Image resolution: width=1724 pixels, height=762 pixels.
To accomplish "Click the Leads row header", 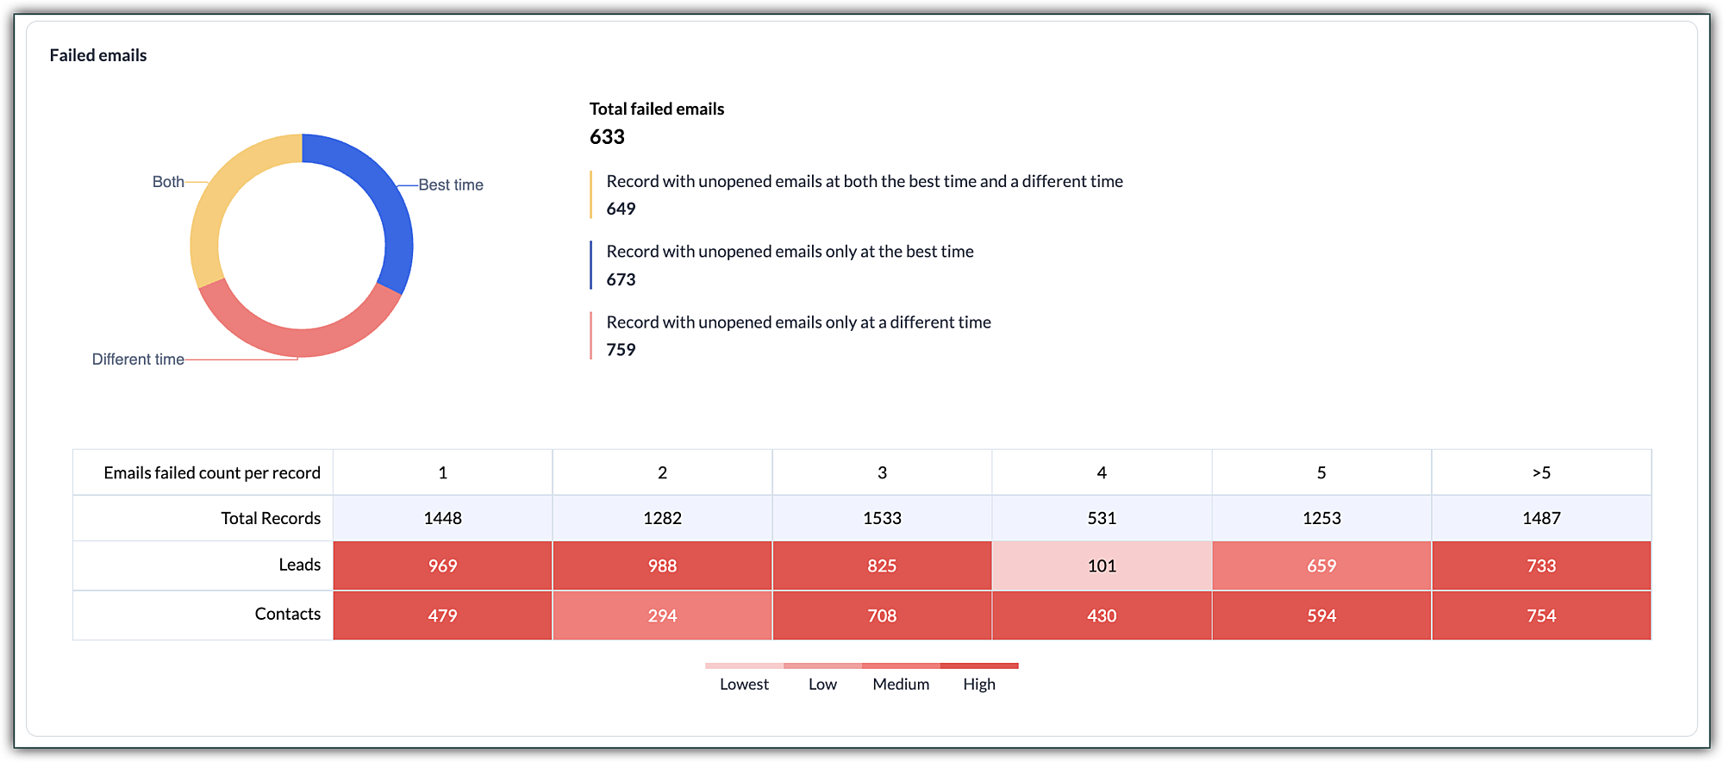I will [x=299, y=565].
